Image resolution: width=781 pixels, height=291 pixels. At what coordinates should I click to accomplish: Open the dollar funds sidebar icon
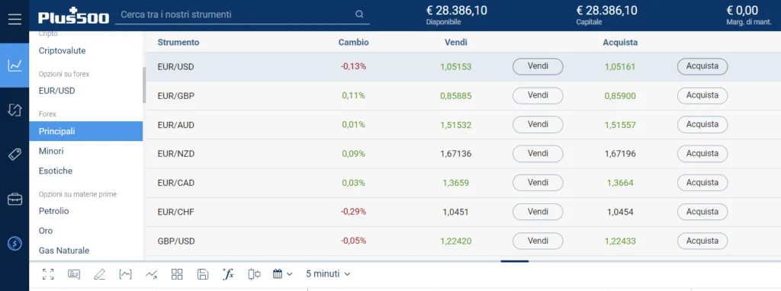click(14, 244)
